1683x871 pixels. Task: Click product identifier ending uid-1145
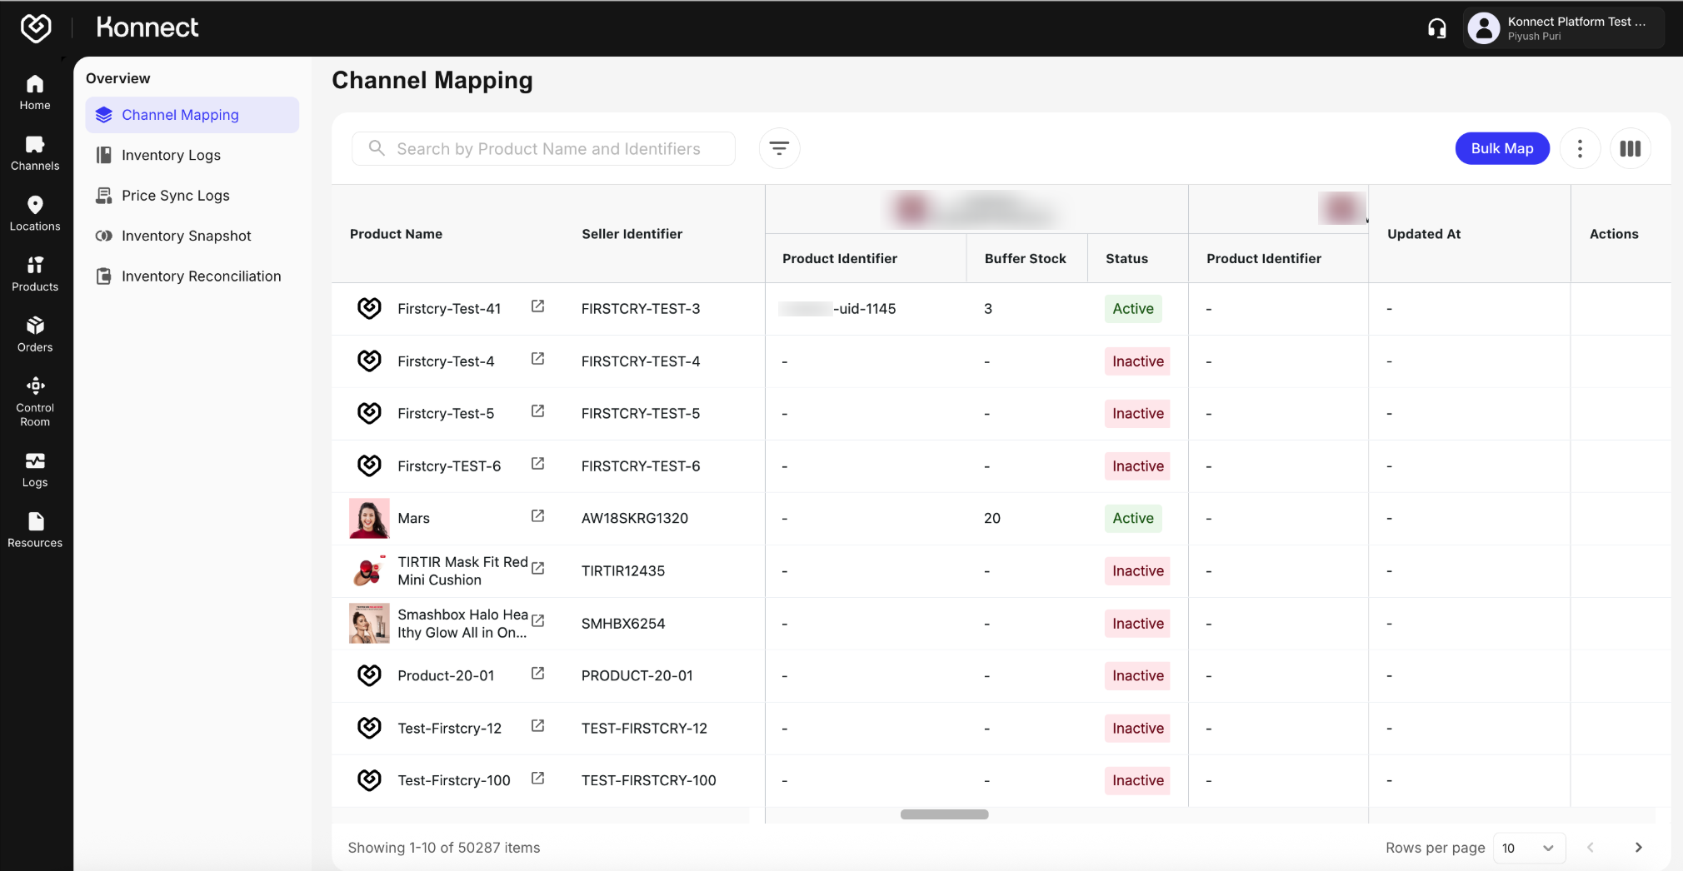pyautogui.click(x=837, y=309)
